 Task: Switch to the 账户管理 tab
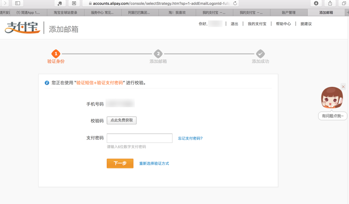click(289, 13)
